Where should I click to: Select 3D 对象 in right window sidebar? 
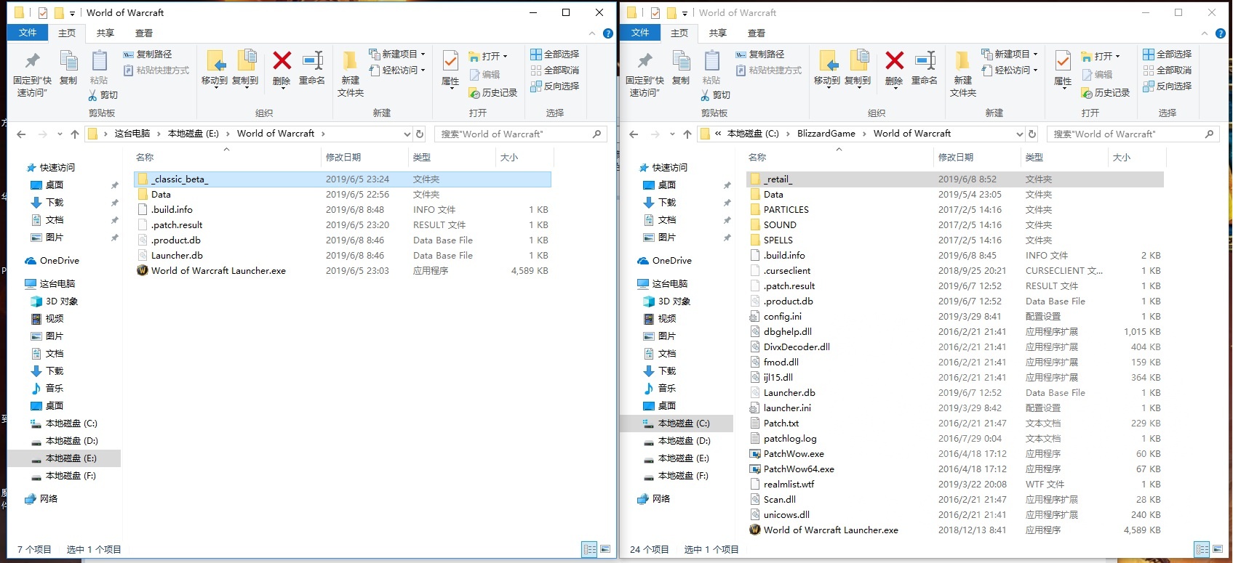(674, 301)
